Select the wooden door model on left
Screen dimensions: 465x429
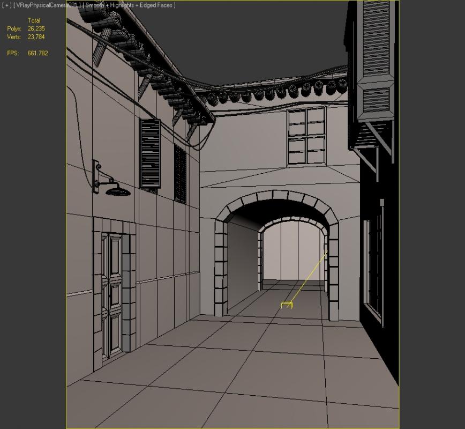coord(111,295)
